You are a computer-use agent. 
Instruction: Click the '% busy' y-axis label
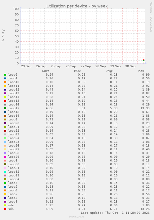3,36
